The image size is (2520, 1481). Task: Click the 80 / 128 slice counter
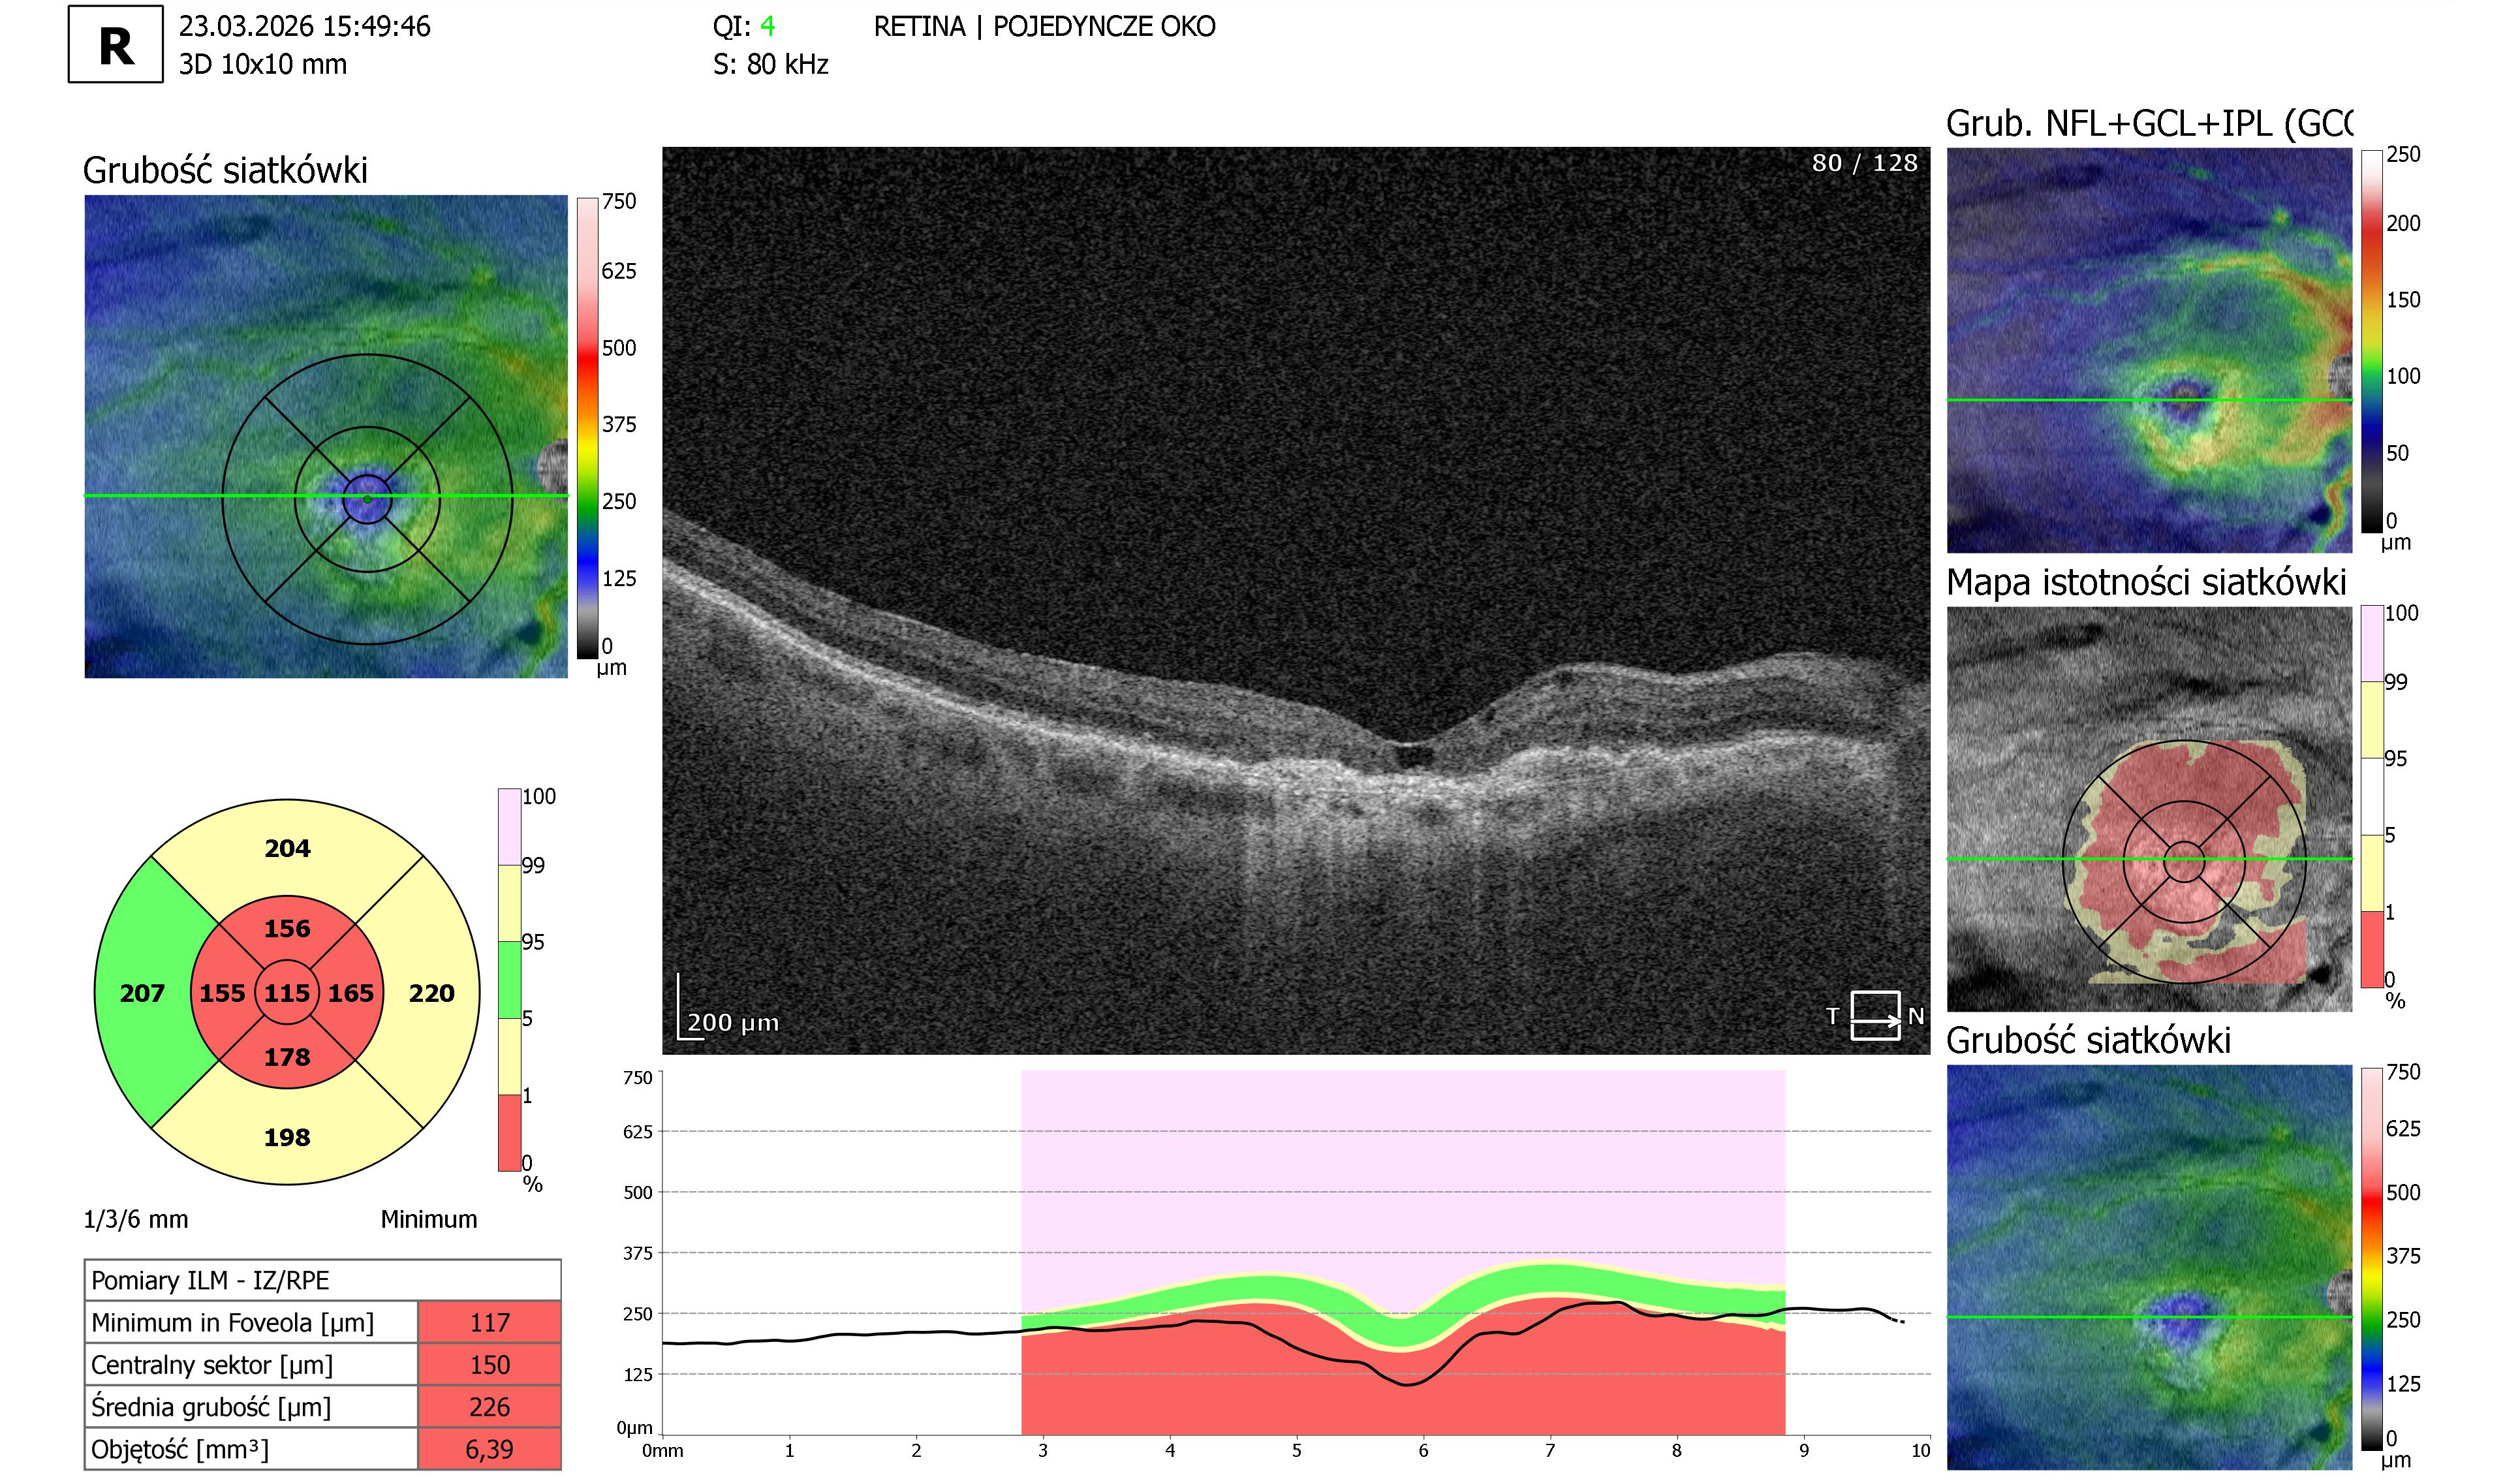coord(1864,163)
